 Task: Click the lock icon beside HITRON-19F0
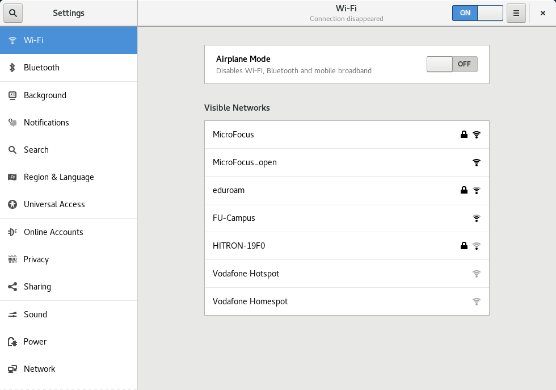click(464, 246)
